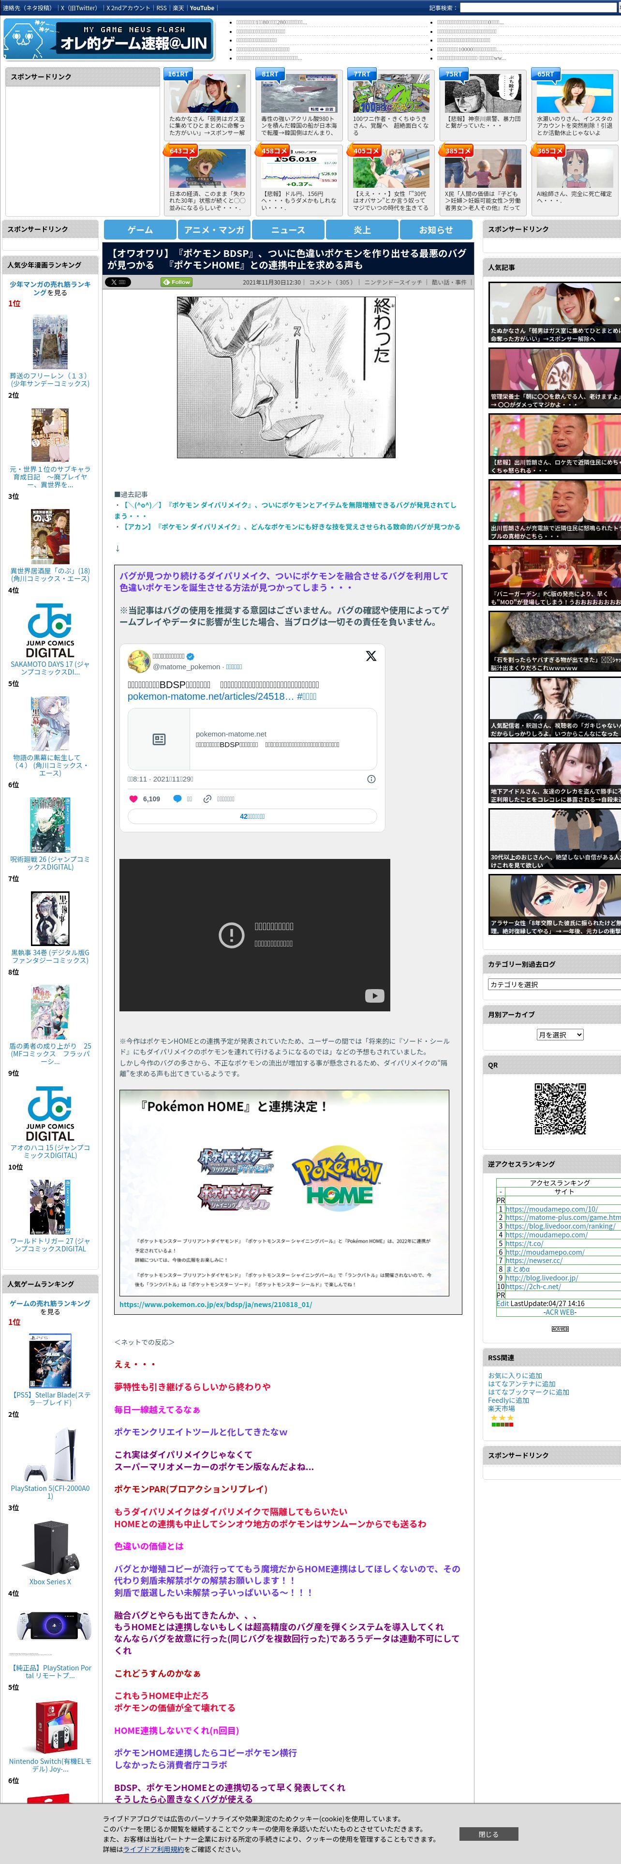
Task: Select the ニュース category tab
Action: click(x=288, y=229)
